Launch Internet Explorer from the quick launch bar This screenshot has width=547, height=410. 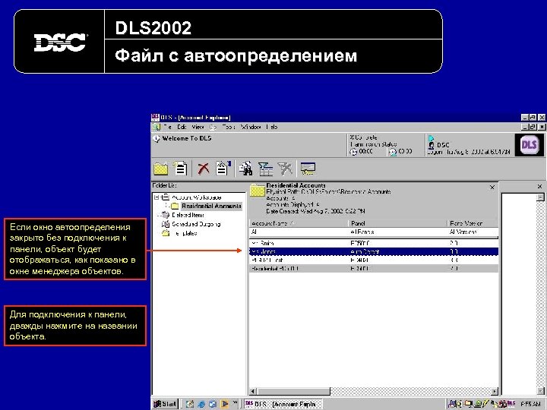[201, 404]
